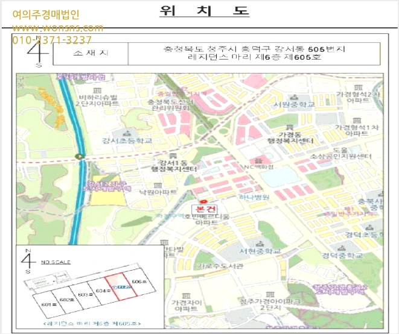This screenshot has width=399, height=334.
Task: Click north arrow in the floor plan inset
Action: click(x=28, y=261)
